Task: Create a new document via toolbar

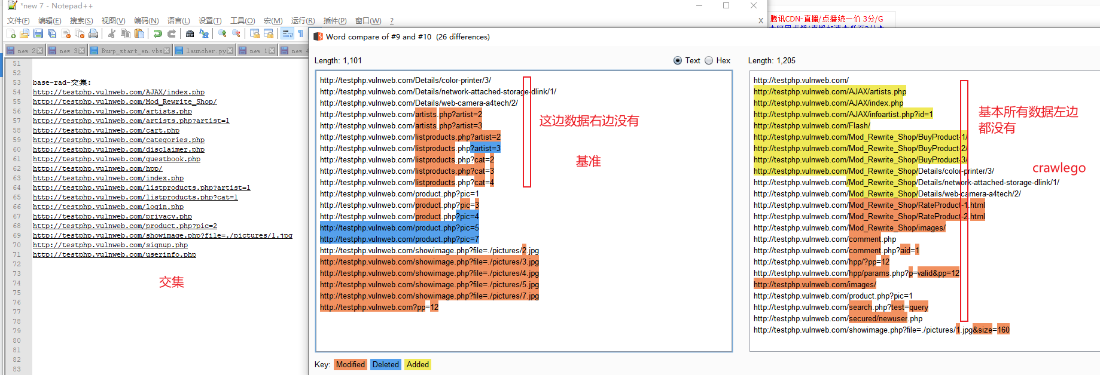Action: tap(11, 33)
